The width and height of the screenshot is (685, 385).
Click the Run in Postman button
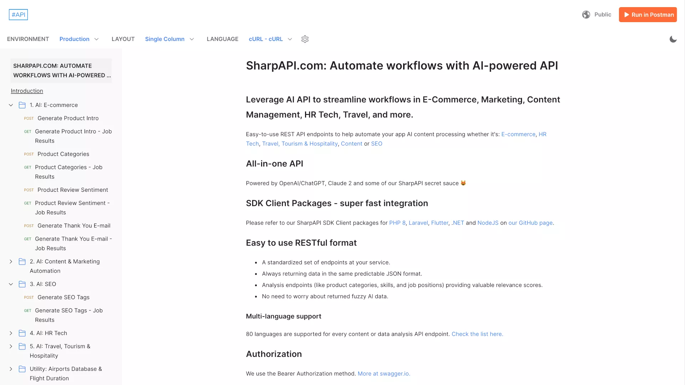coord(648,15)
